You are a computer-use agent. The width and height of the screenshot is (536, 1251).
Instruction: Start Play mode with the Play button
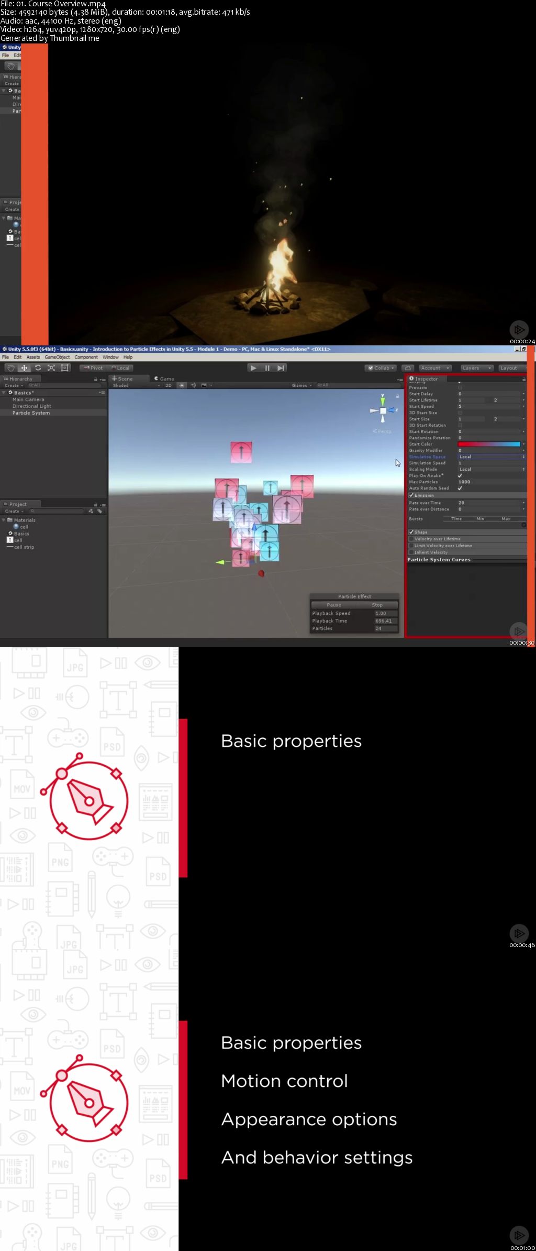254,368
